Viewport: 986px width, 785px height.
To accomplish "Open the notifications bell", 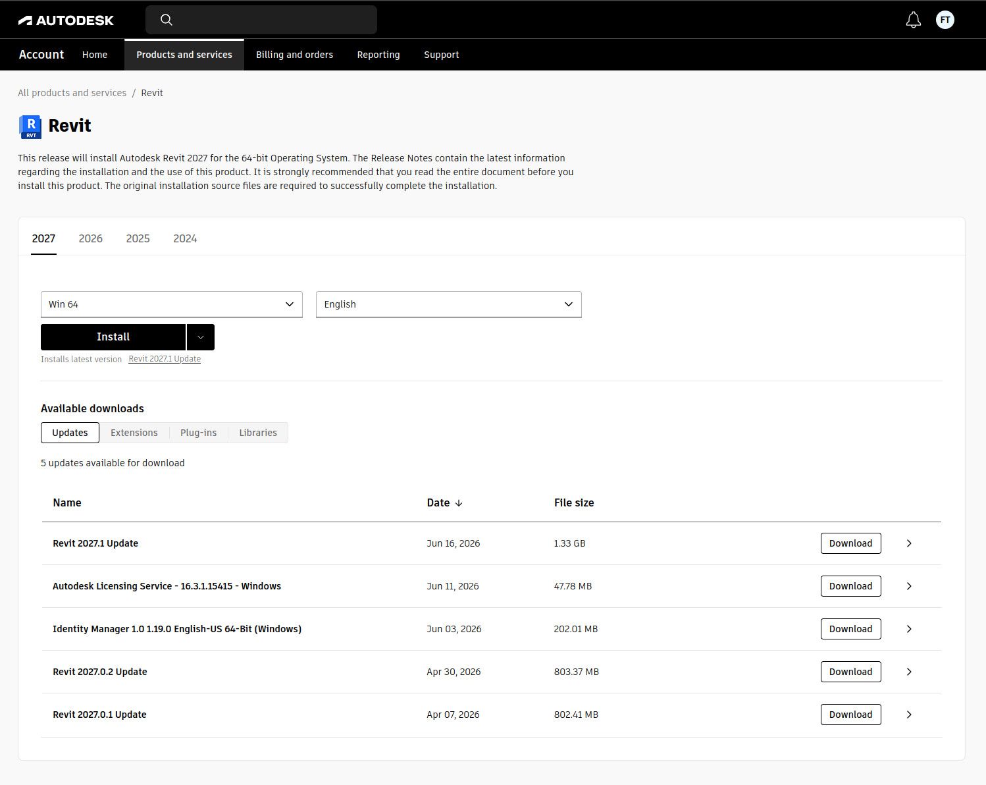I will 914,20.
